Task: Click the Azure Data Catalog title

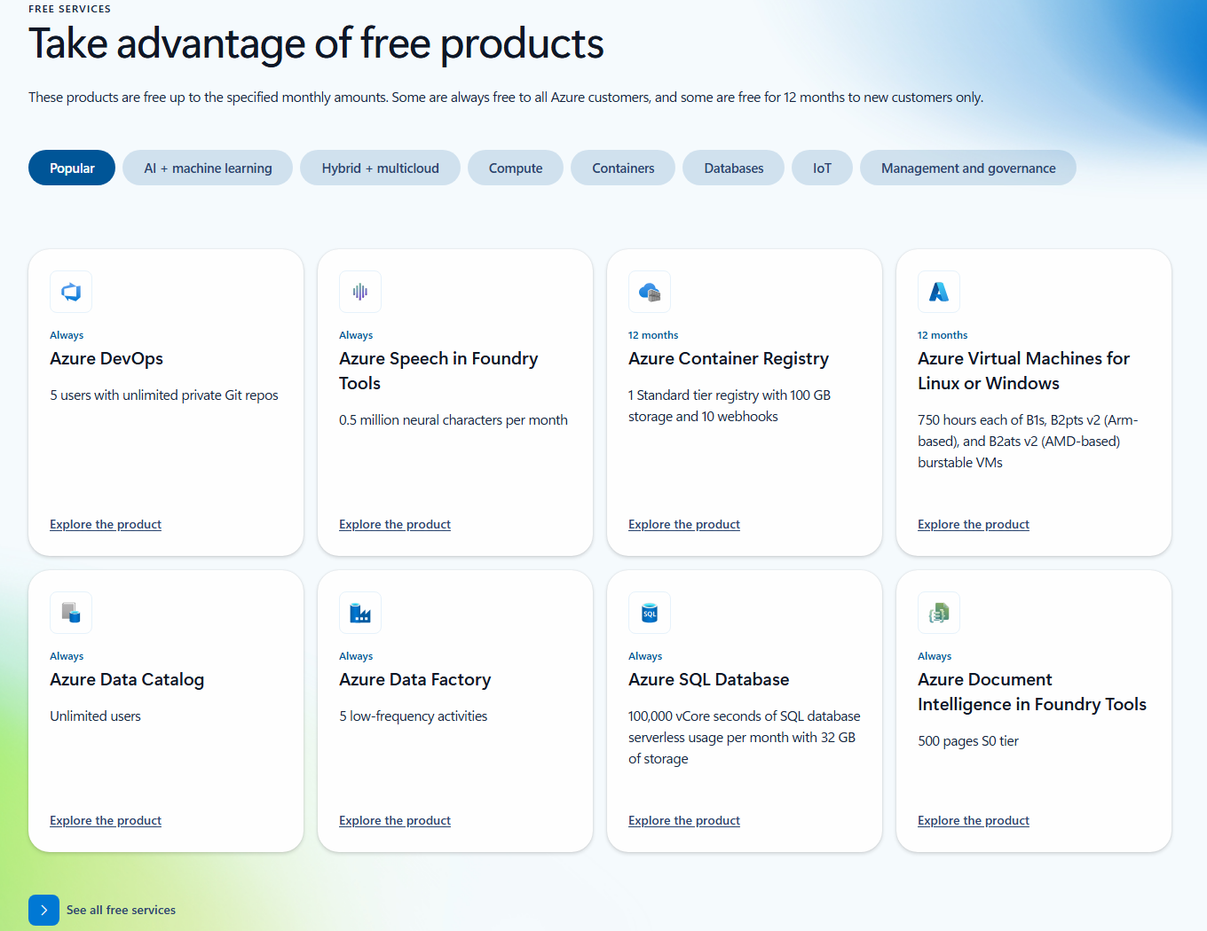Action: pos(127,679)
